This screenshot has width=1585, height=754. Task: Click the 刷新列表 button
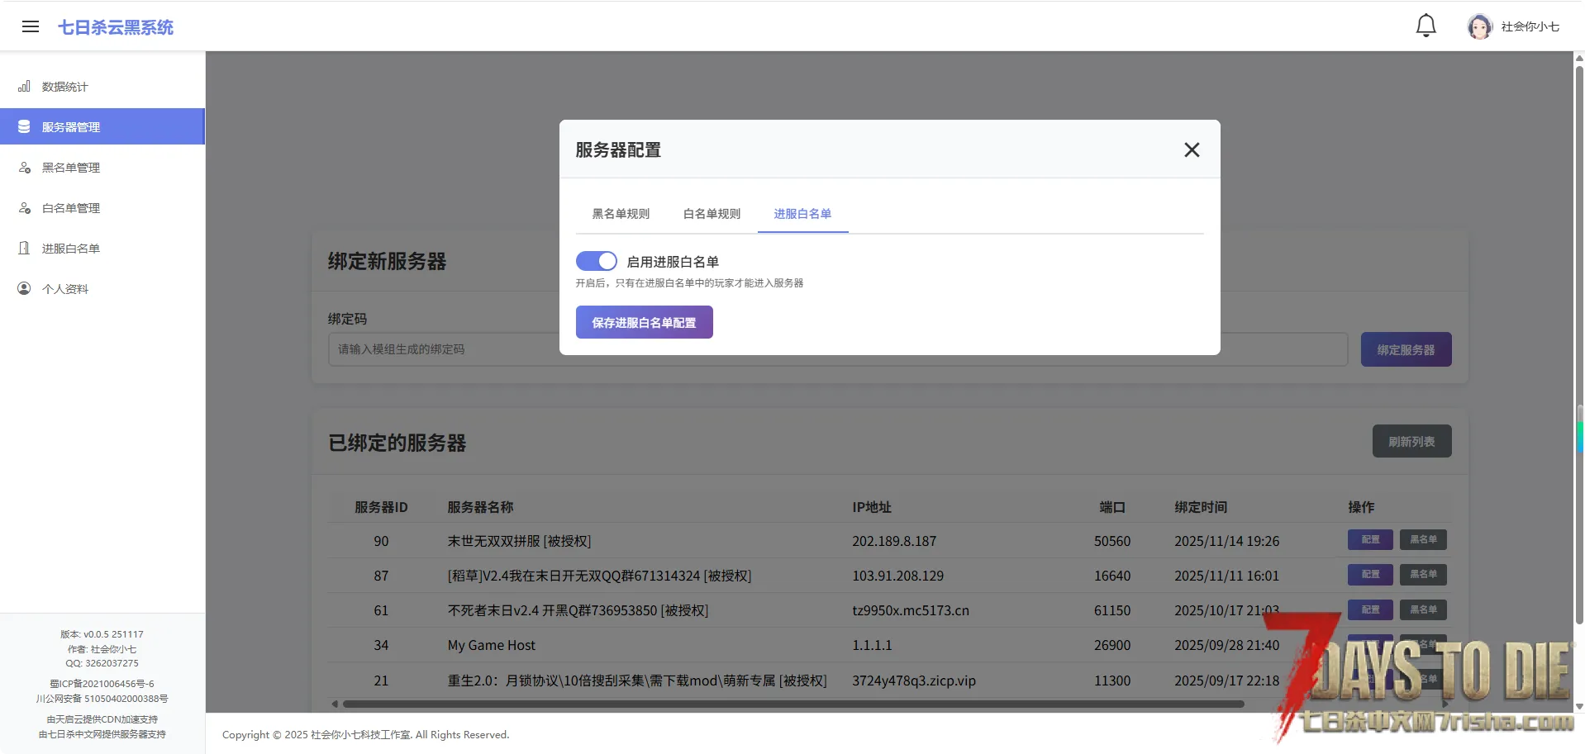pyautogui.click(x=1411, y=441)
